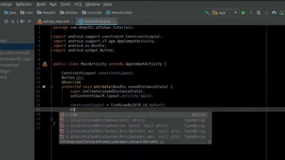This screenshot has height=160, width=285.
Task: Start debugging with the bug icon
Action: pyautogui.click(x=259, y=13)
